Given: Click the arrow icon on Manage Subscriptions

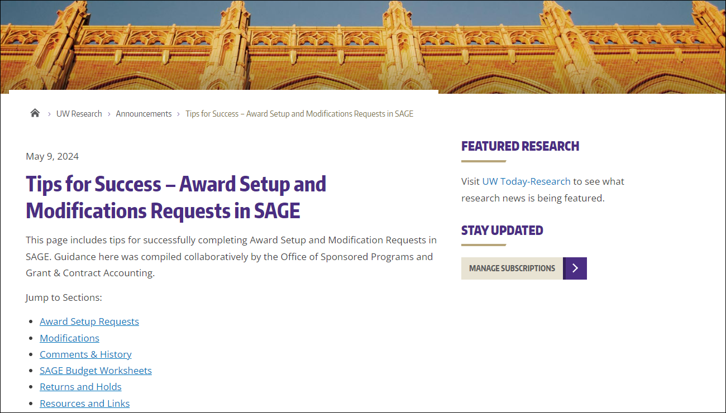Looking at the screenshot, I should (575, 268).
